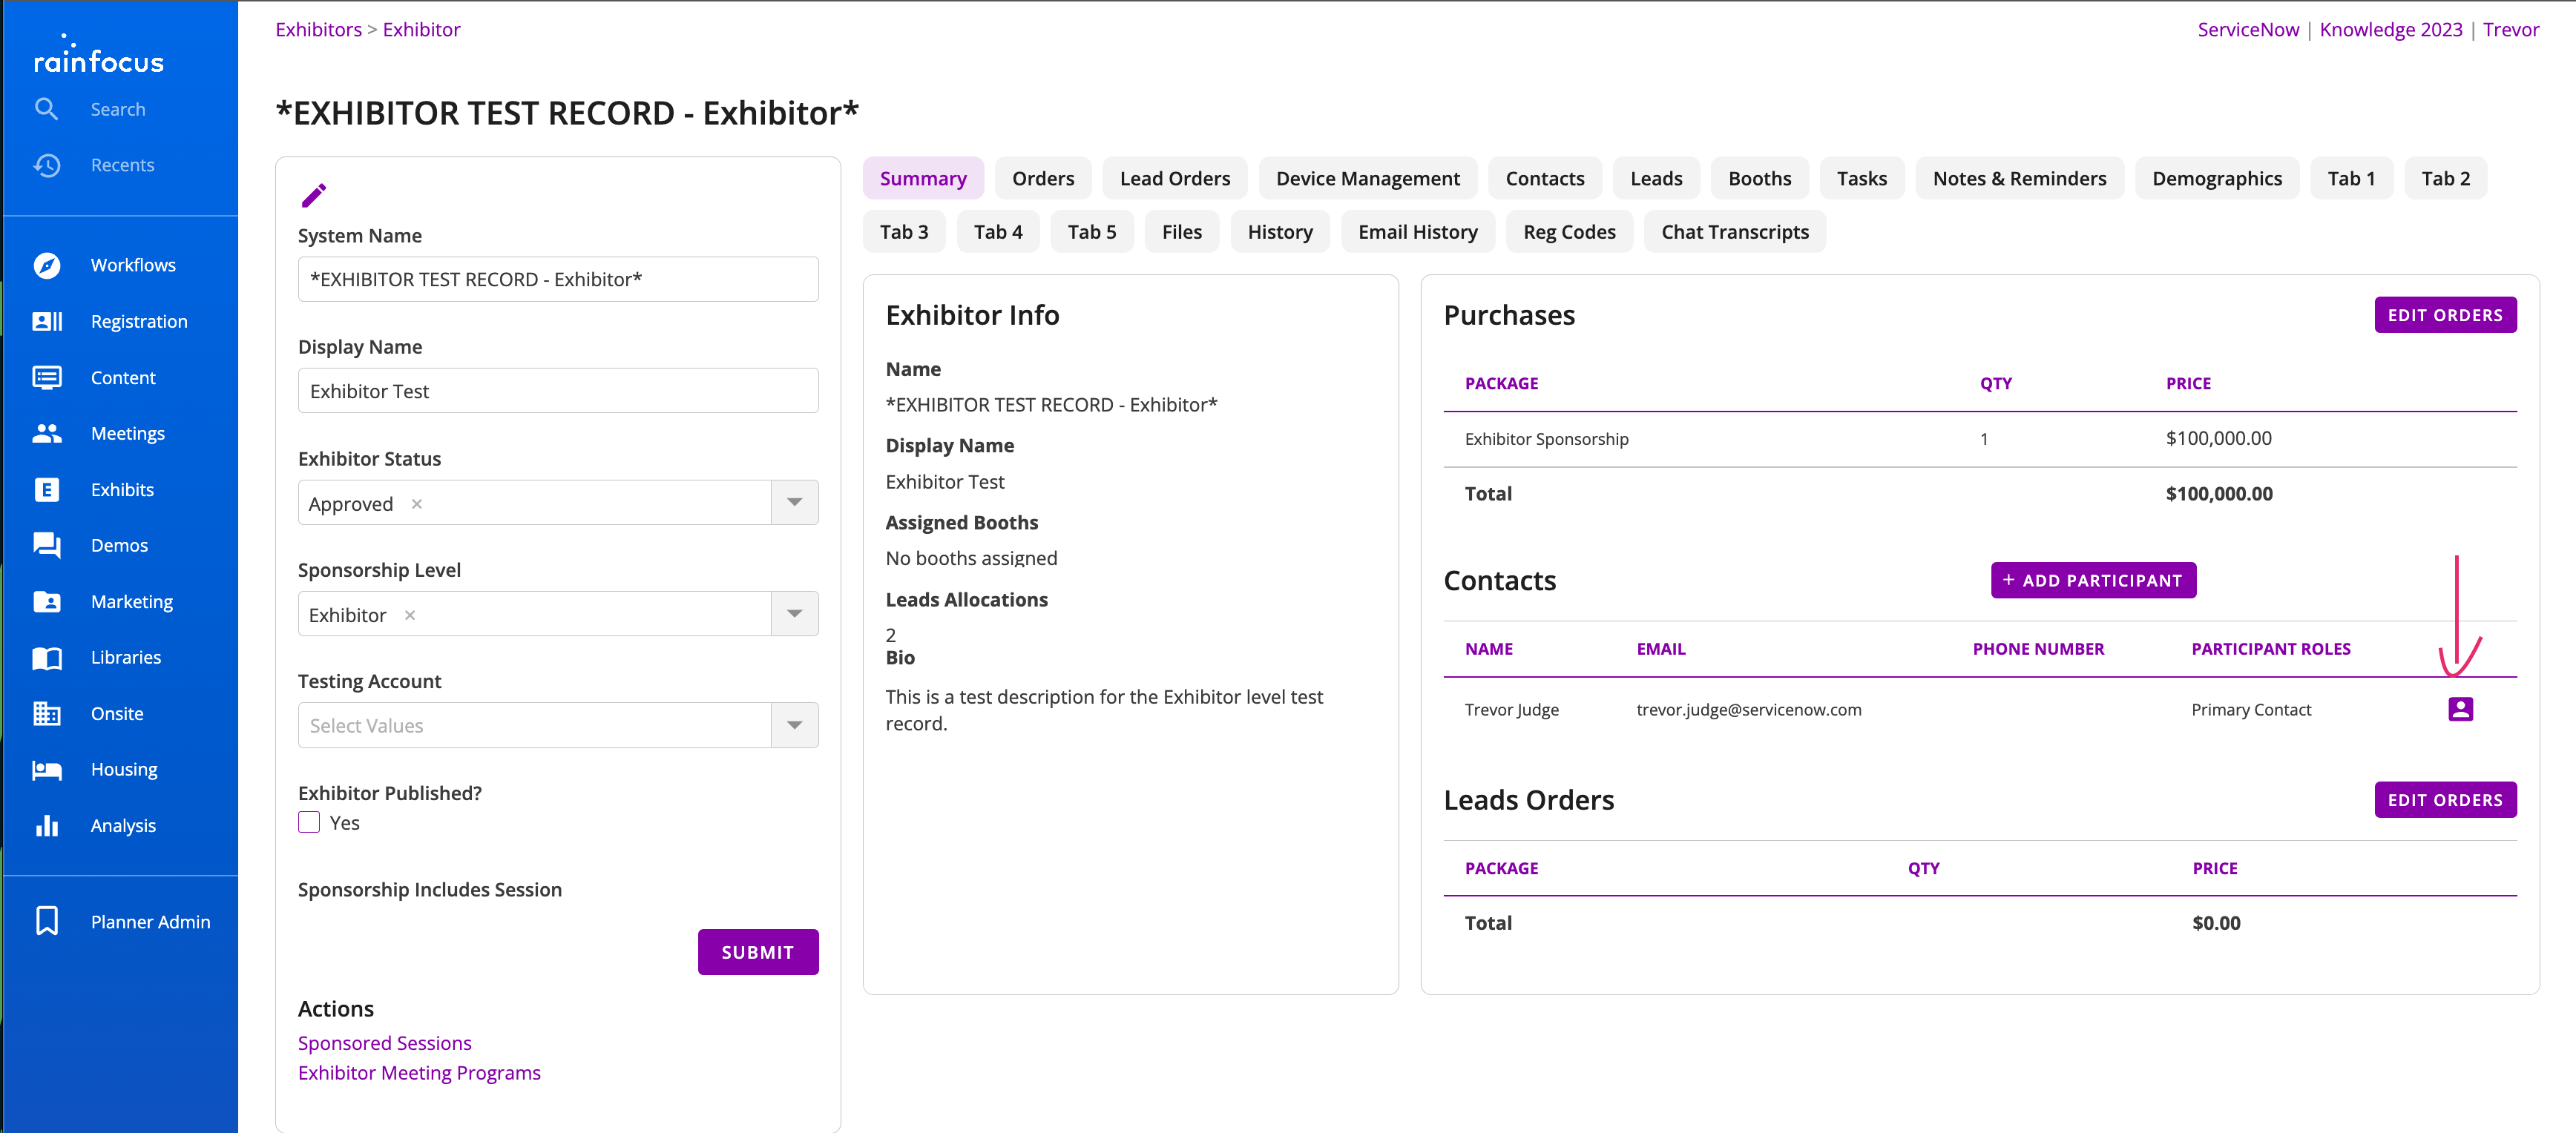The width and height of the screenshot is (2576, 1133).
Task: Remove the Exhibitor sponsorship level value
Action: point(410,615)
